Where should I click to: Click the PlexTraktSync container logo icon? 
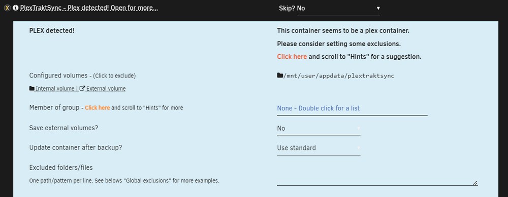pyautogui.click(x=8, y=8)
